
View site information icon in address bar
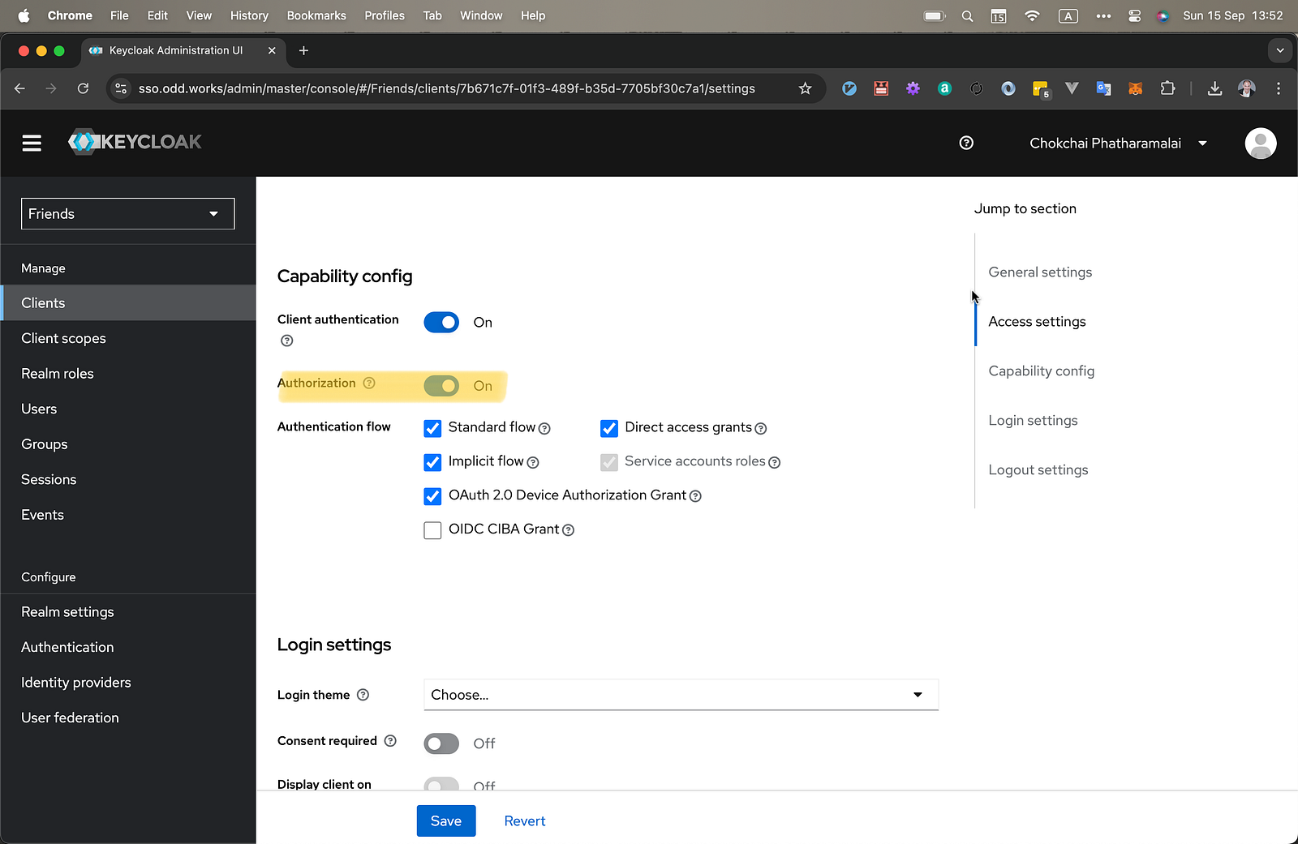121,88
